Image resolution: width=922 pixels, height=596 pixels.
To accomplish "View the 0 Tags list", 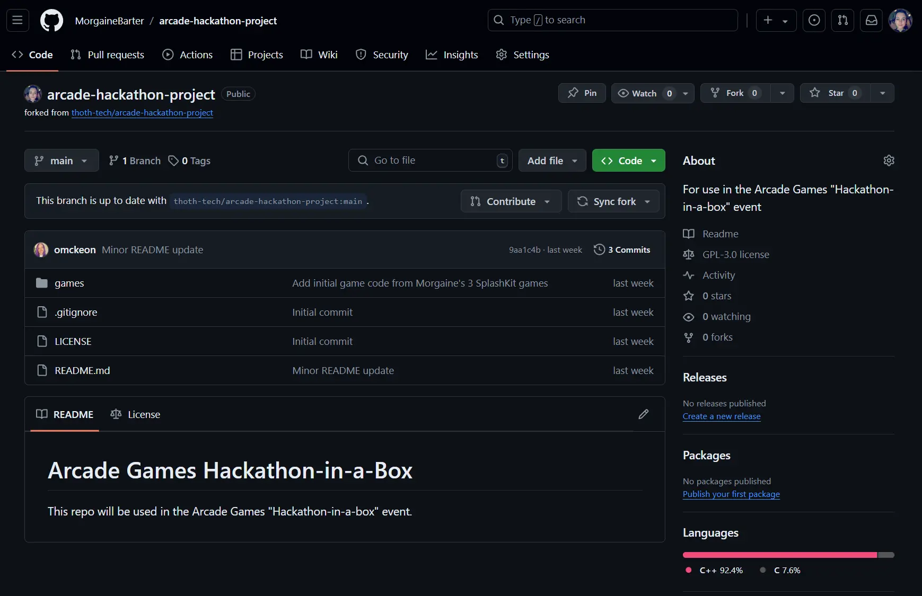I will 190,161.
